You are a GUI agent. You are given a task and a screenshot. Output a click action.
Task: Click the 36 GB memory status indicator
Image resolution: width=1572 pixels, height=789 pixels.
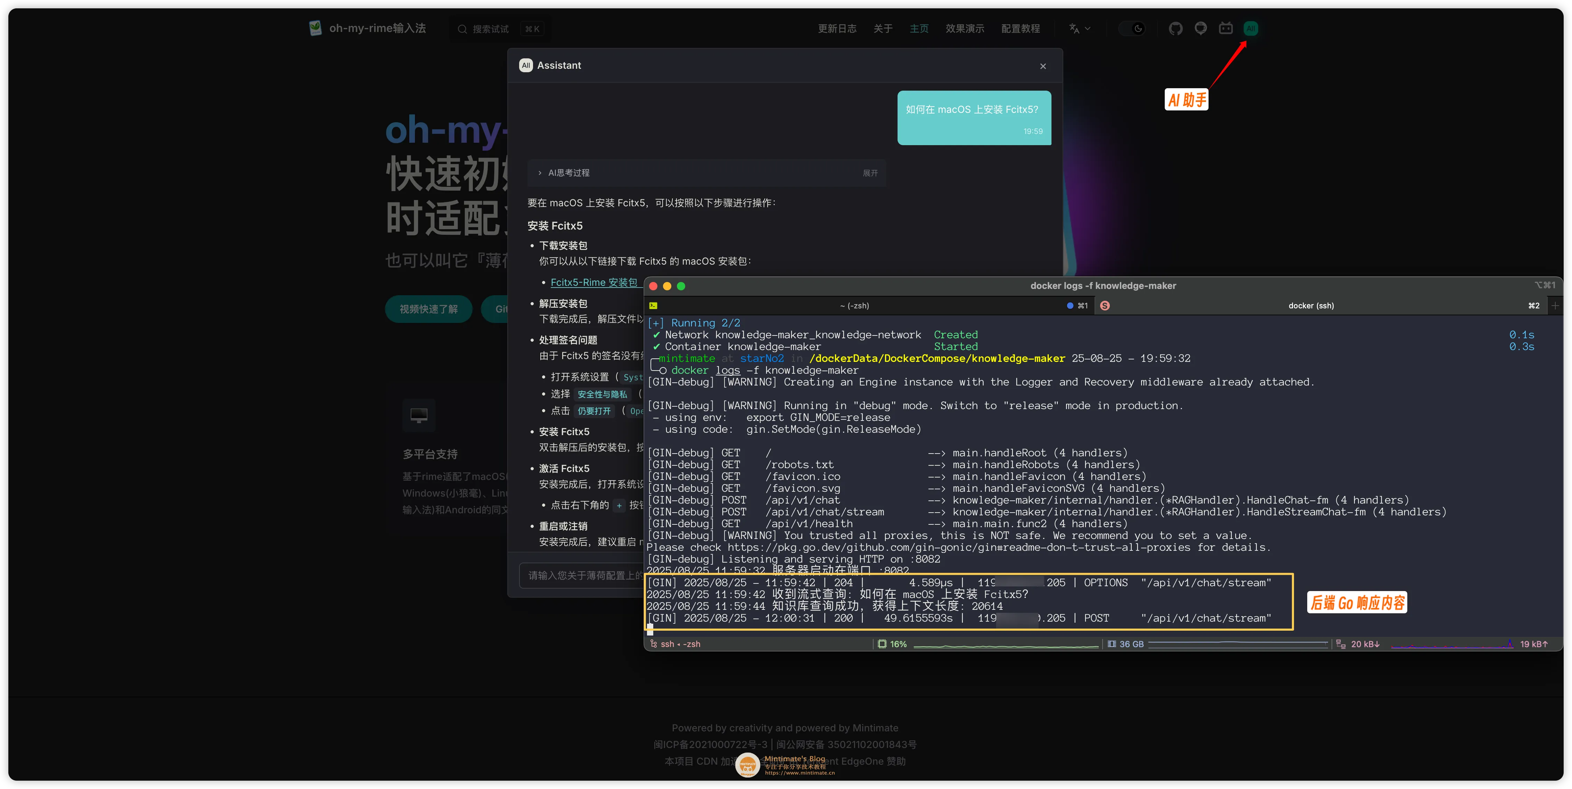(x=1125, y=644)
